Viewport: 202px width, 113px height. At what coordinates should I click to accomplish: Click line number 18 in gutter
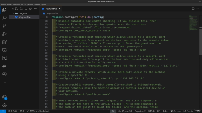click(x=46, y=21)
